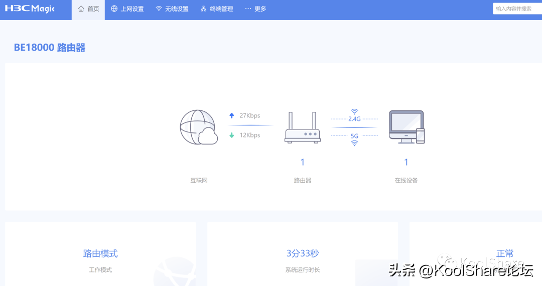The height and width of the screenshot is (286, 542).
Task: Click the 12Kbps download speed value
Action: [x=250, y=135]
